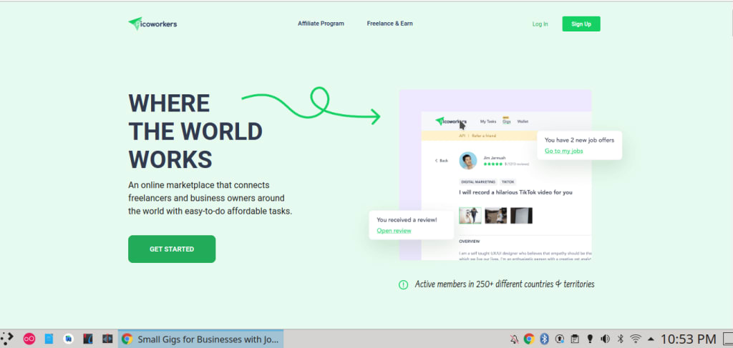Select the third dark gig thumbnail
The width and height of the screenshot is (733, 348).
pyautogui.click(x=521, y=216)
